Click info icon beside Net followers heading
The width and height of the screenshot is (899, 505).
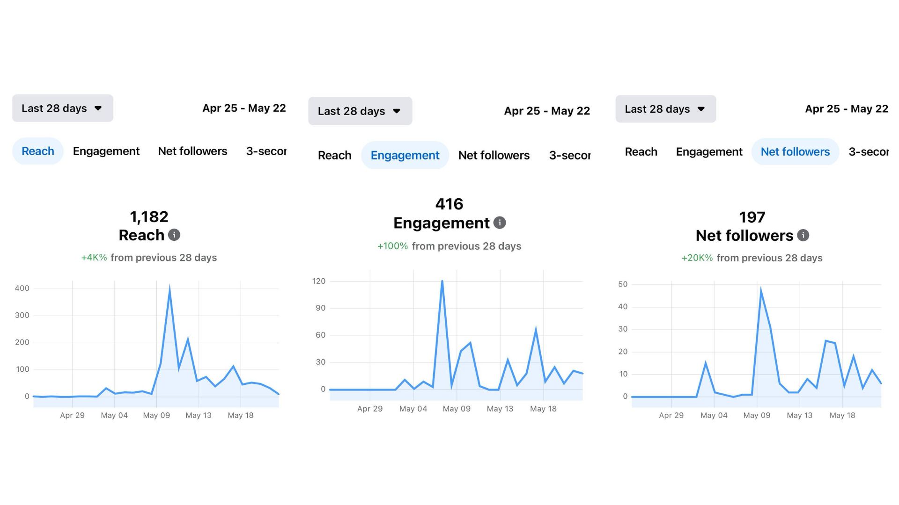coord(803,235)
